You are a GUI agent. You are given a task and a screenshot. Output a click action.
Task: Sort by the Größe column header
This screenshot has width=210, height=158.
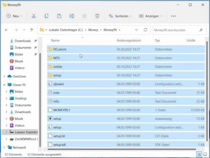pyautogui.click(x=191, y=40)
